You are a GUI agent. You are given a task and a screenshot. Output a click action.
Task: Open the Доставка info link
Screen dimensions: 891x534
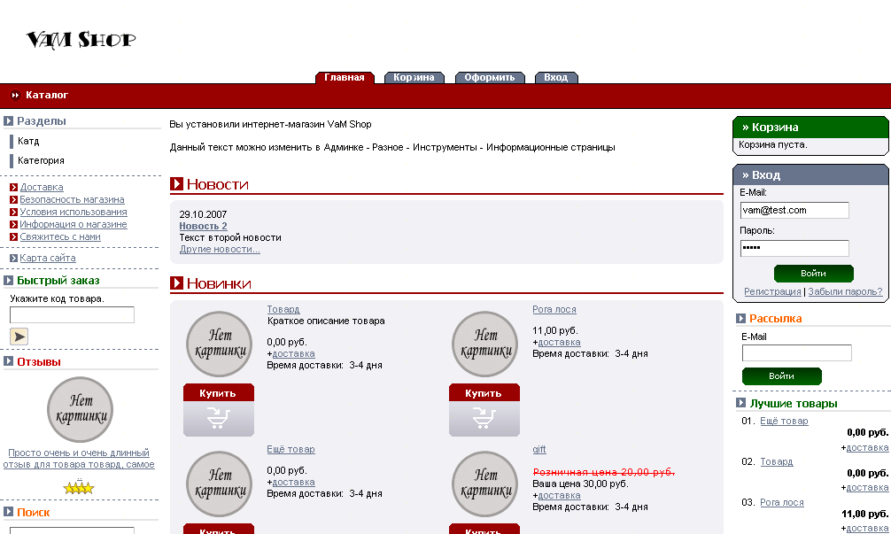[42, 188]
